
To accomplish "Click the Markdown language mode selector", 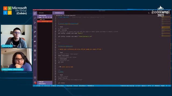I will click(157, 86).
